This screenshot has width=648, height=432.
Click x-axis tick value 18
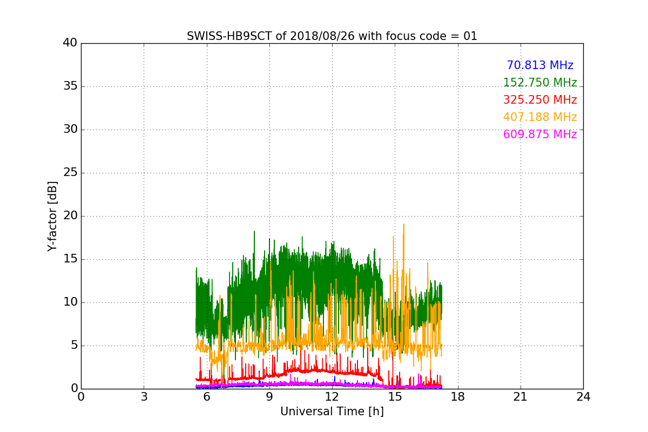458,397
